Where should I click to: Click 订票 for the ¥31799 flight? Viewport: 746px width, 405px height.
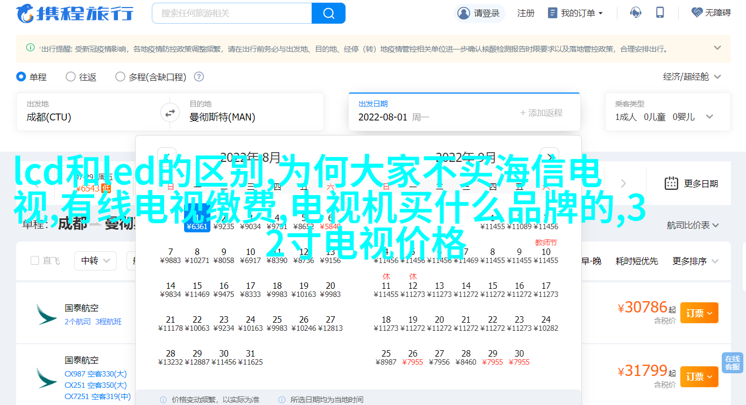(x=699, y=376)
